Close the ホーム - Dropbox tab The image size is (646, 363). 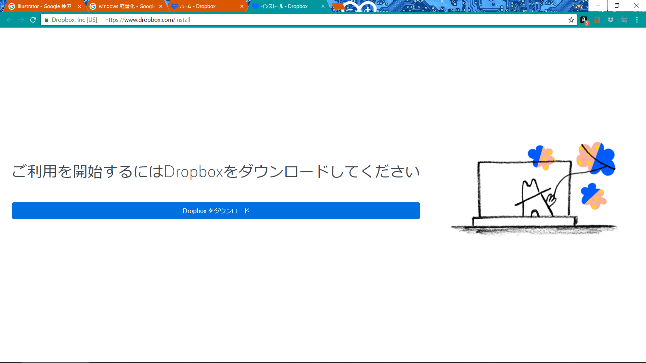(242, 6)
